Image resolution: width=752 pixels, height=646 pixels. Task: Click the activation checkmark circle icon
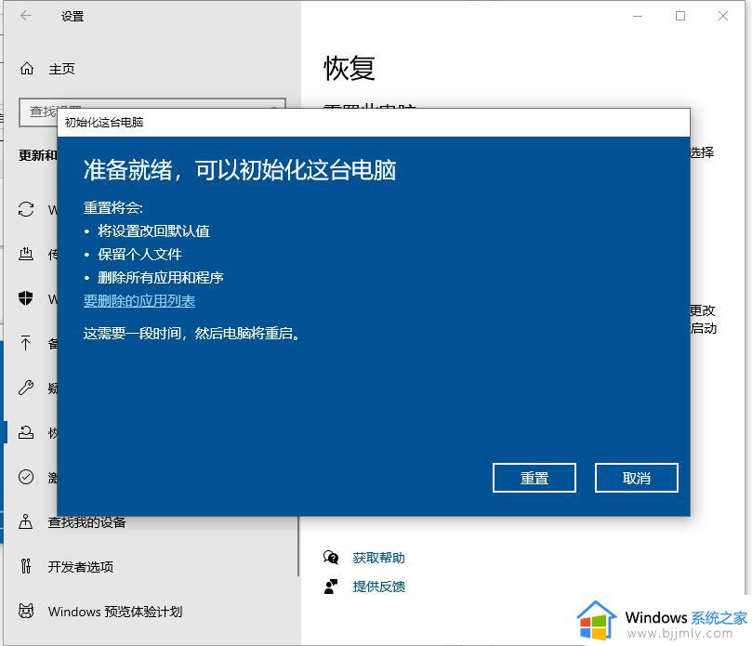point(26,477)
